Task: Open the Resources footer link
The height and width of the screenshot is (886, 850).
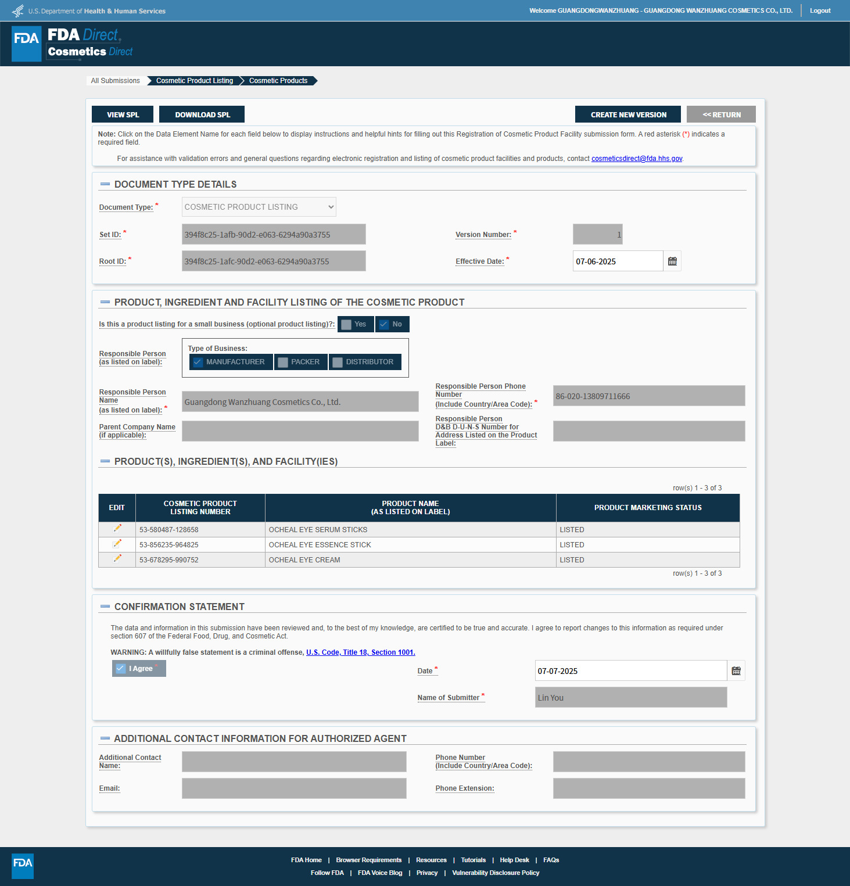Action: pyautogui.click(x=431, y=860)
